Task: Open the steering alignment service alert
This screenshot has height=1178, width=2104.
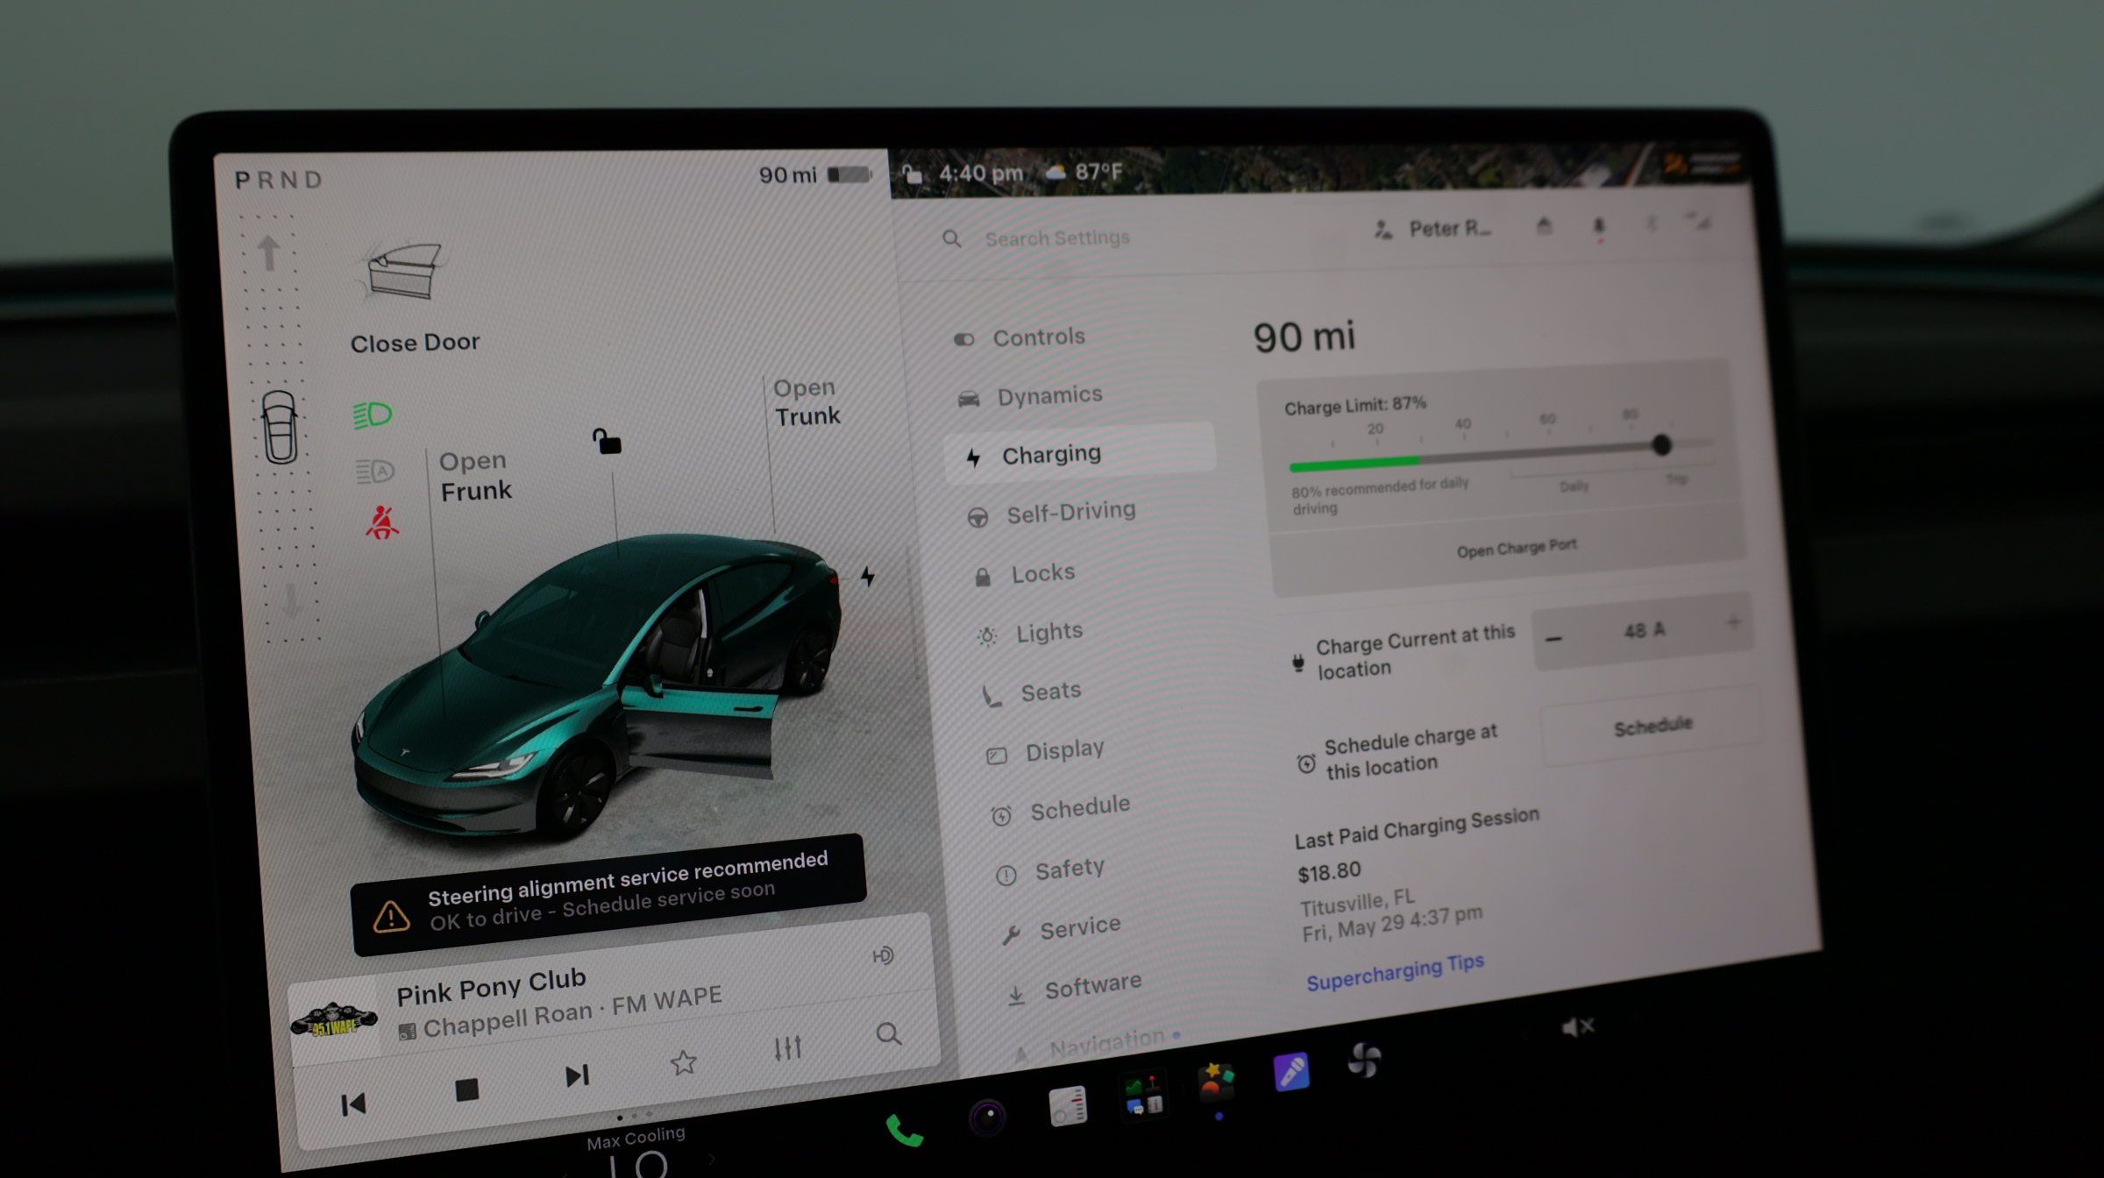Action: point(608,894)
